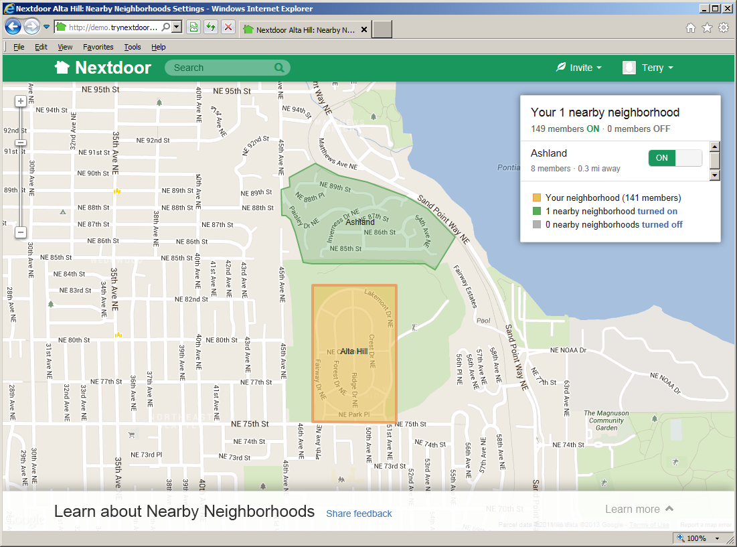737x547 pixels.
Task: Refresh the page with the refresh icon
Action: (211, 27)
